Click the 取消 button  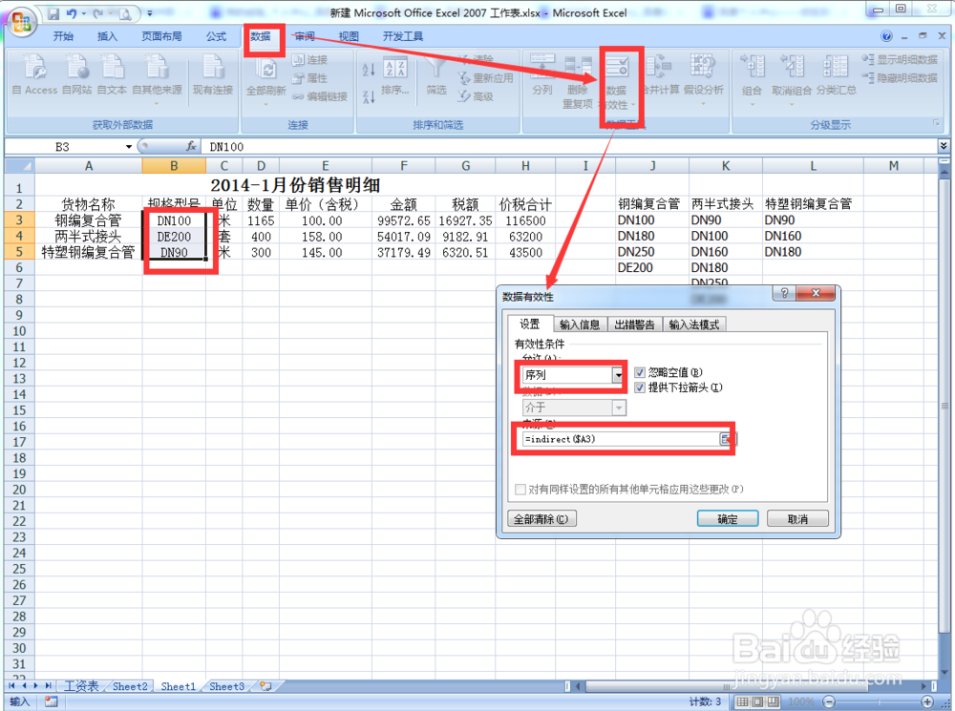click(797, 518)
